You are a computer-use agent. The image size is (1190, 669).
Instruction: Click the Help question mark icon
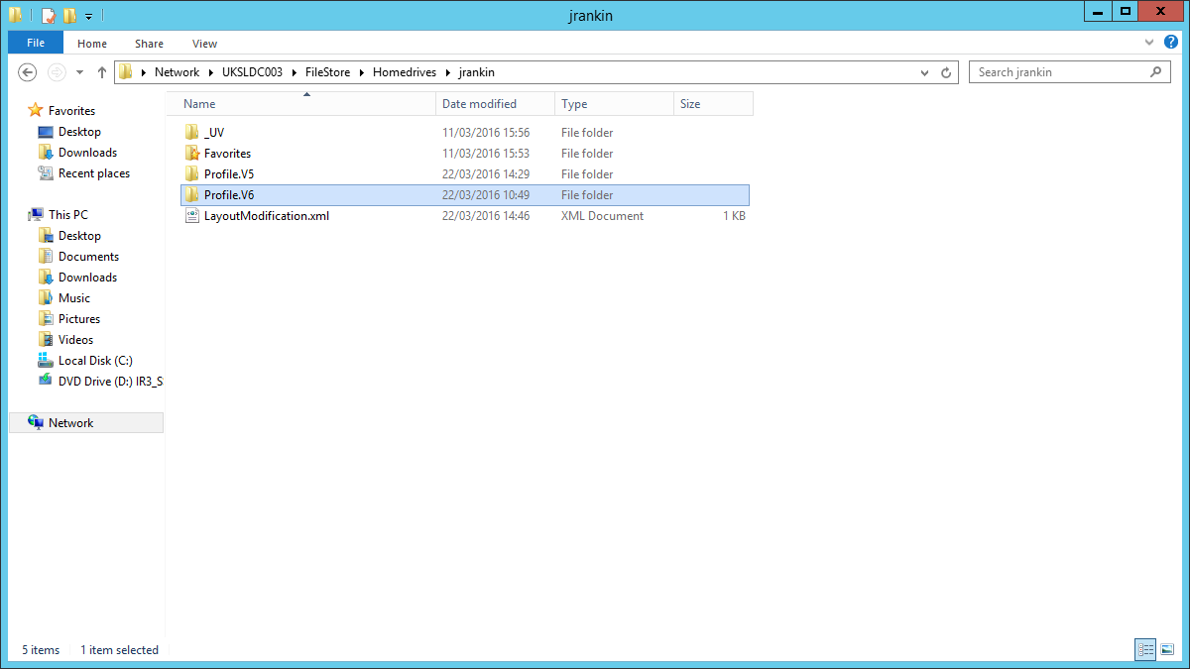pyautogui.click(x=1171, y=43)
